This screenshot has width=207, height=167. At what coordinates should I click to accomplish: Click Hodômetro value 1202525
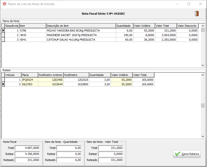[76, 80]
